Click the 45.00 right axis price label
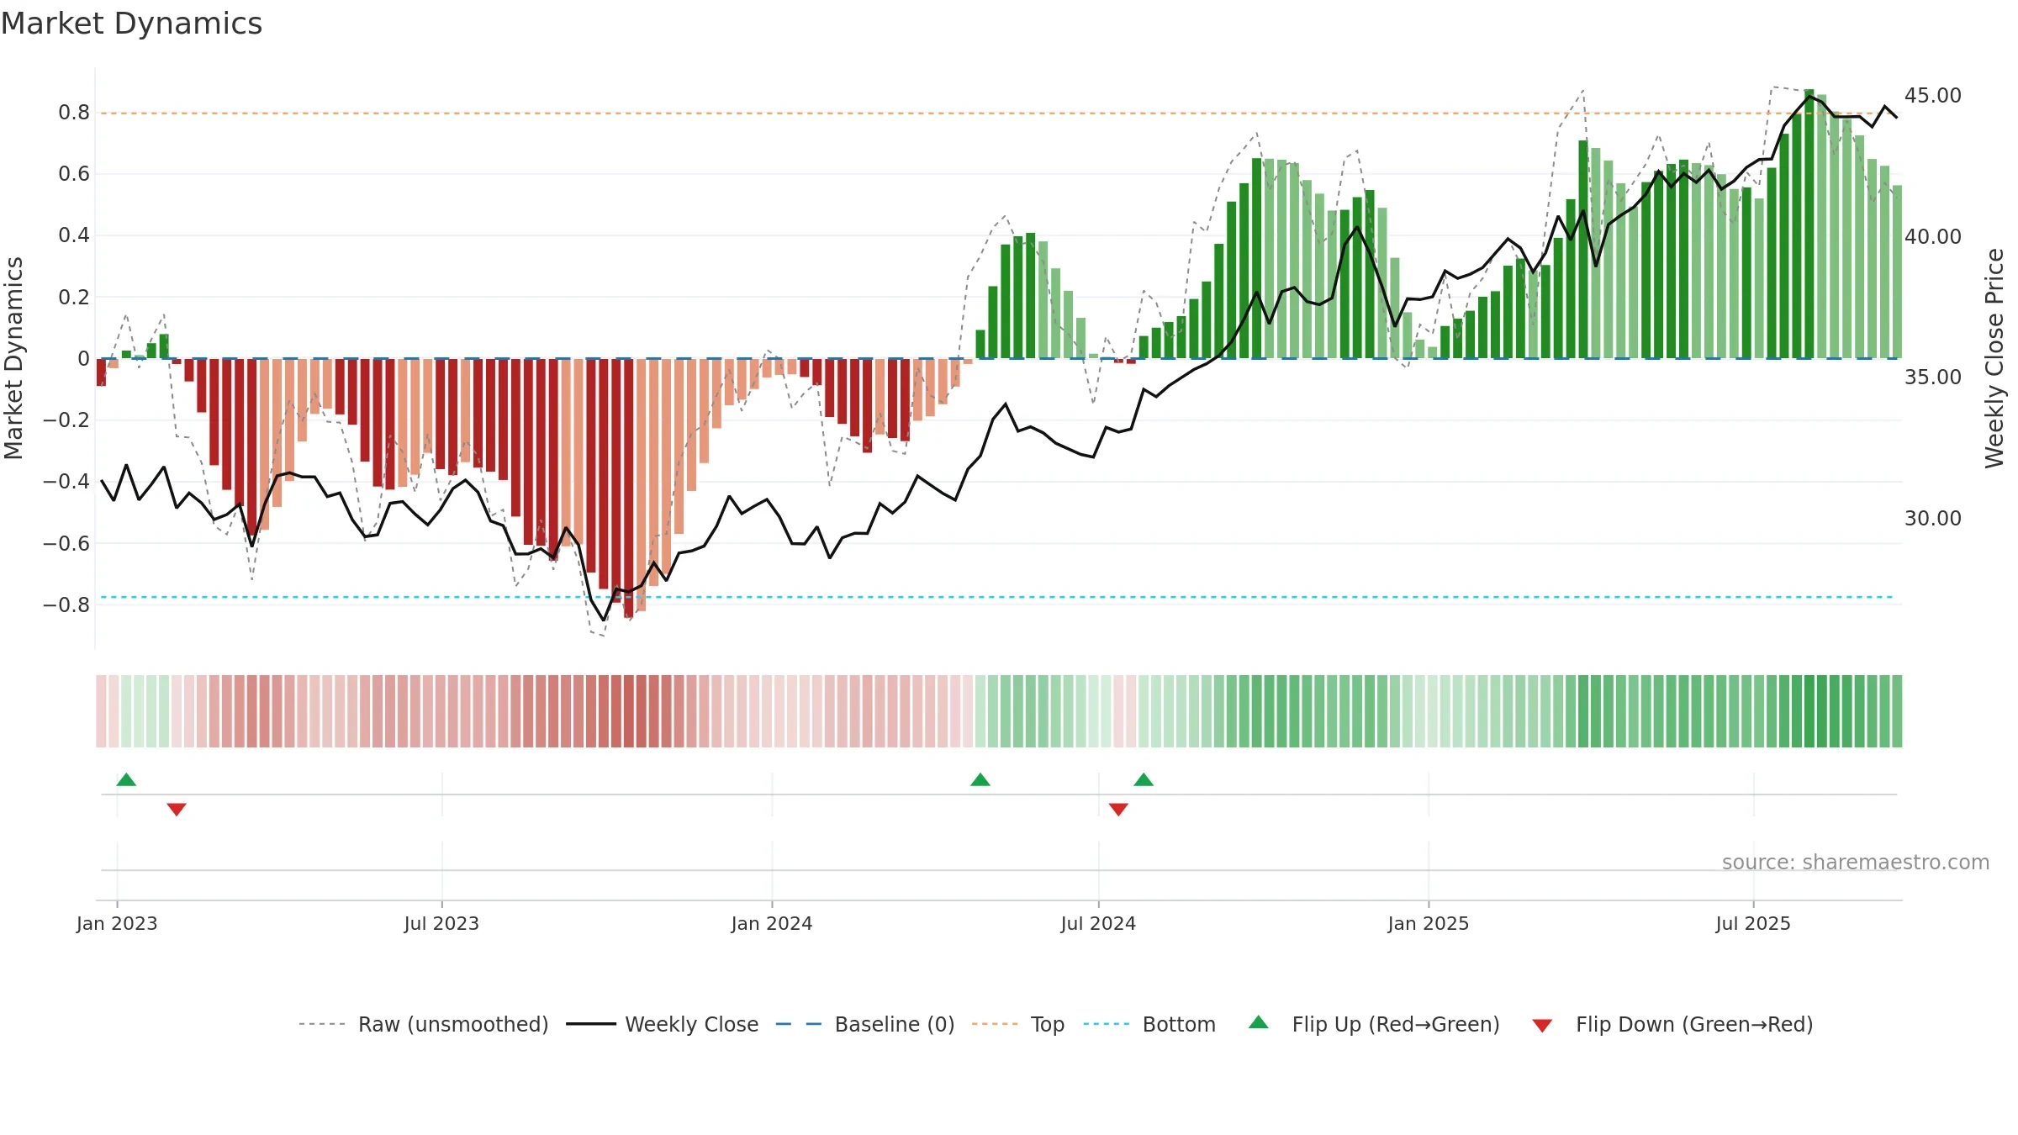 click(1933, 96)
